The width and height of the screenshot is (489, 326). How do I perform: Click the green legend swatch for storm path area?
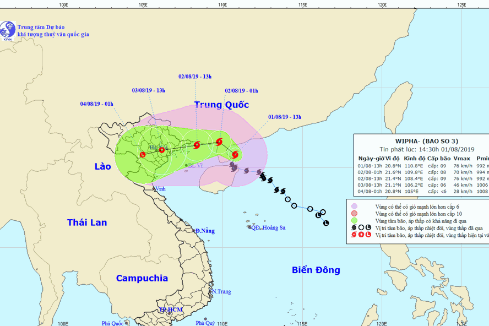coord(355,220)
